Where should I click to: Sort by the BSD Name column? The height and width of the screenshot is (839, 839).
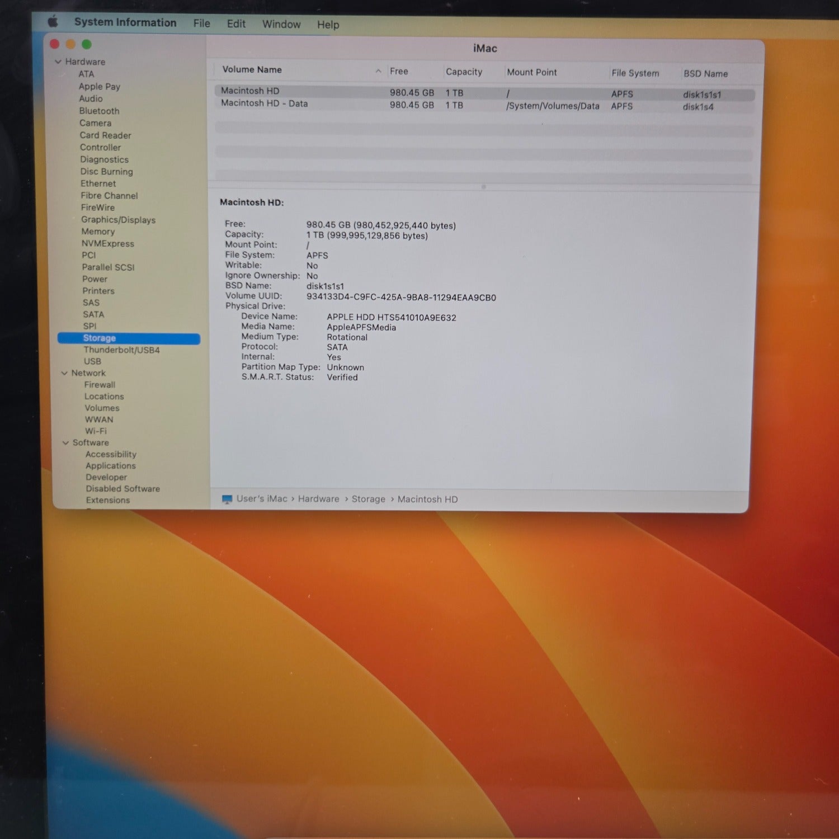[706, 73]
